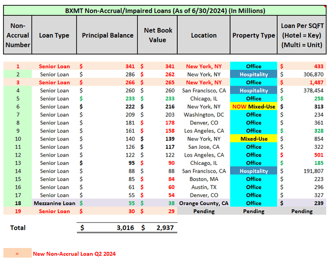The image size is (330, 263).
Task: Select legend text New Non-Accrual Loan Q2 2024
Action: [x=74, y=254]
